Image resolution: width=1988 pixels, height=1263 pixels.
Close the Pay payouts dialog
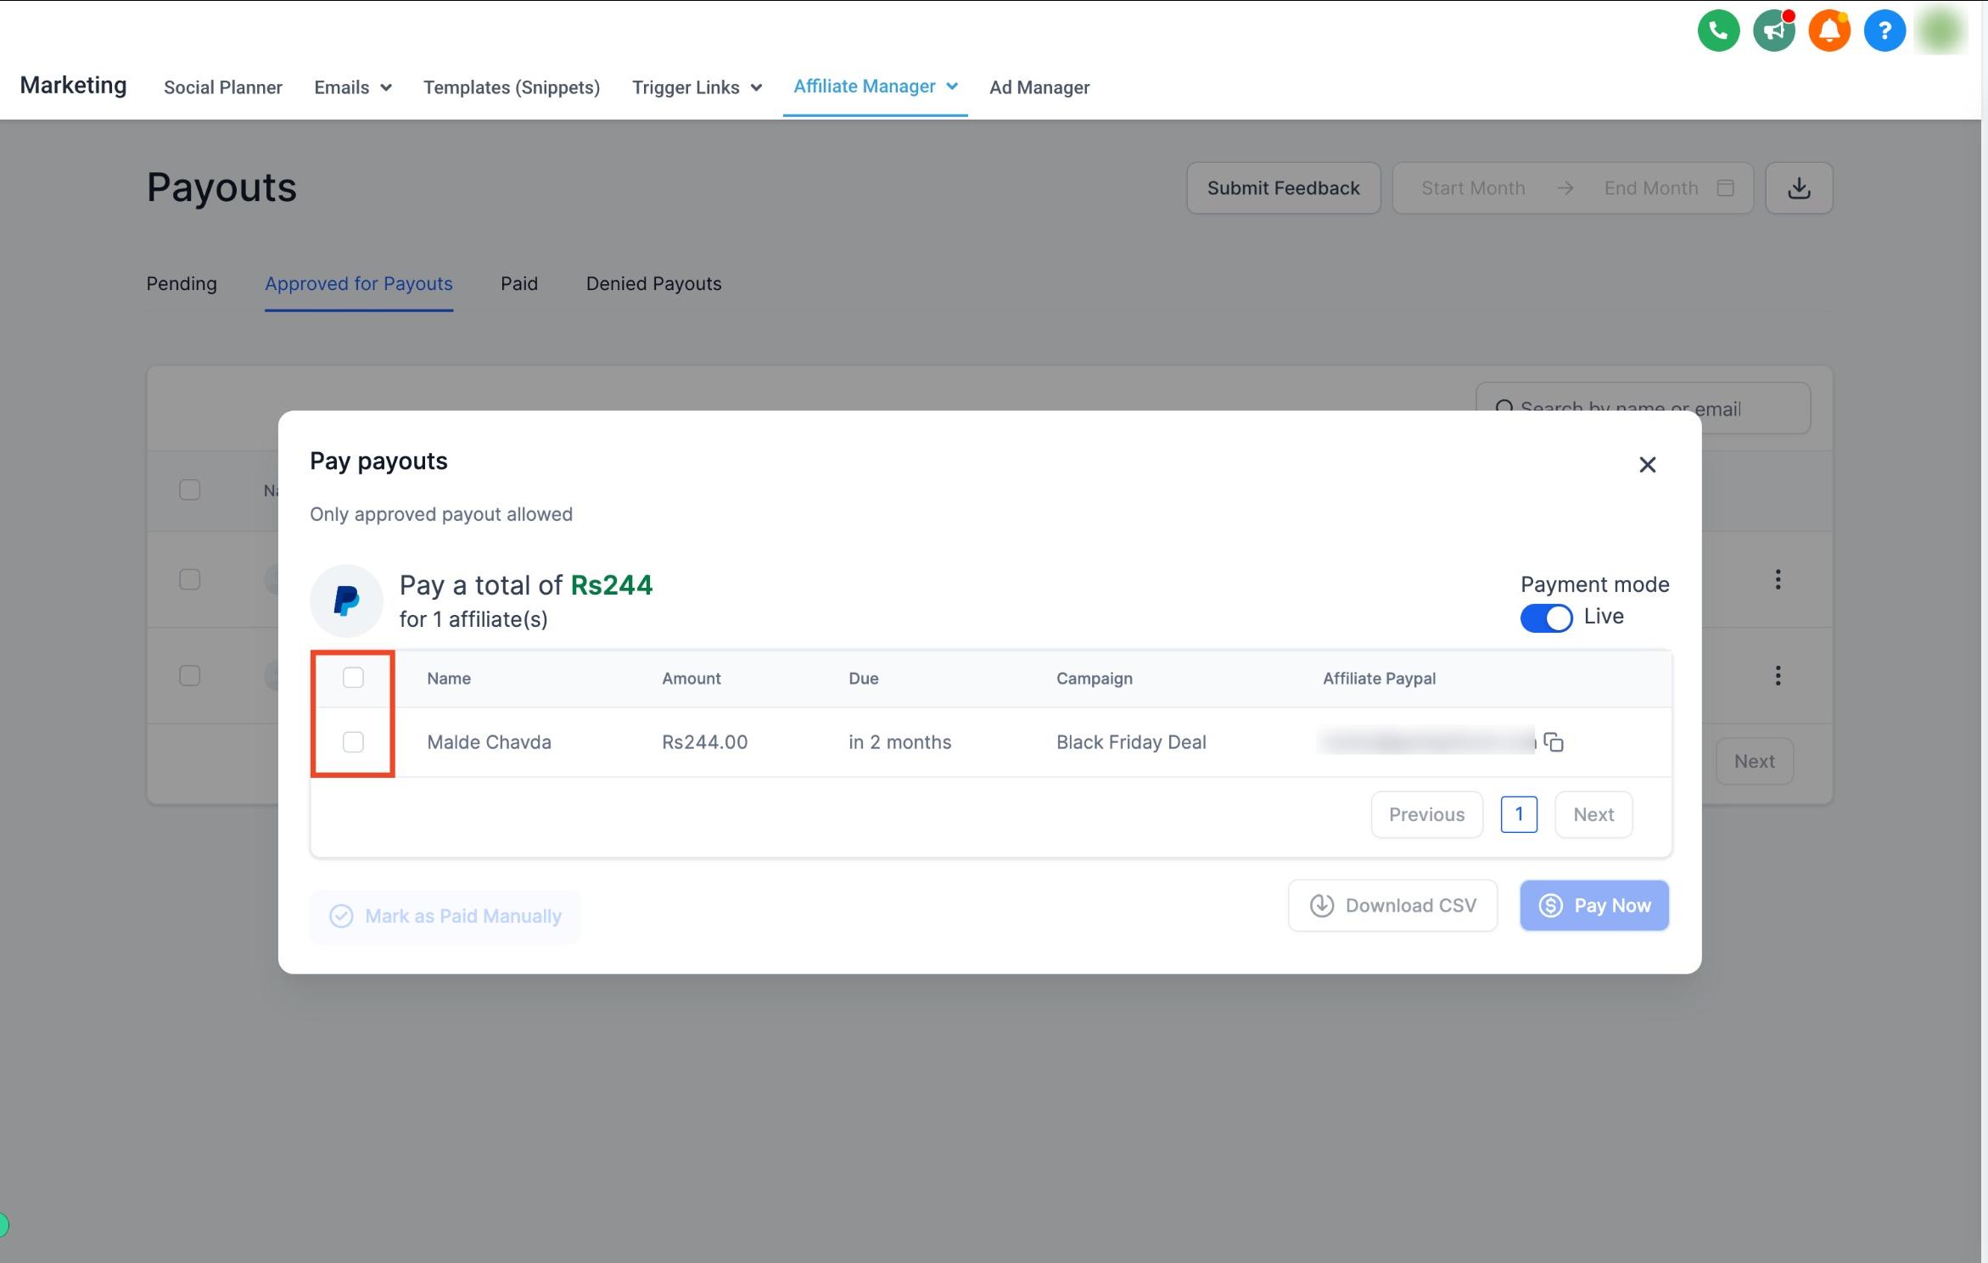1647,465
